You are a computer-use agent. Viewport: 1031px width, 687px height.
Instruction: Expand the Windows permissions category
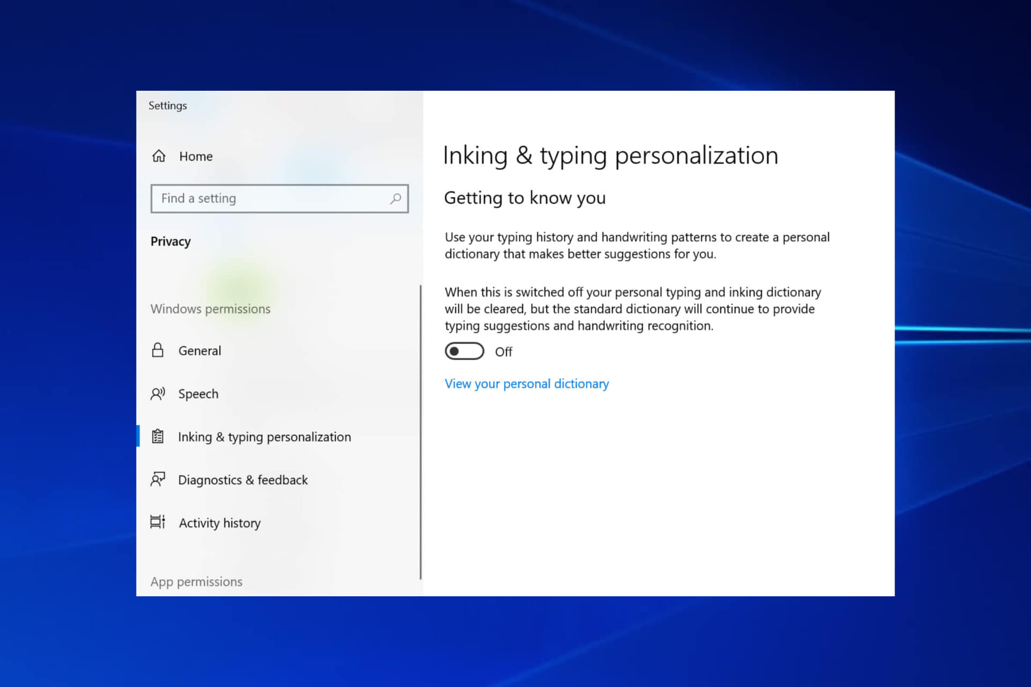pyautogui.click(x=210, y=308)
